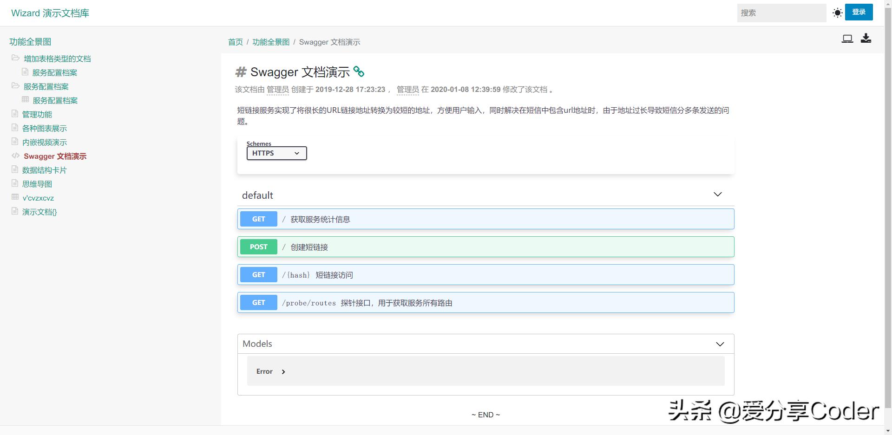Click the document icon beside 思维导图
Viewport: 892px width, 435px height.
point(14,183)
